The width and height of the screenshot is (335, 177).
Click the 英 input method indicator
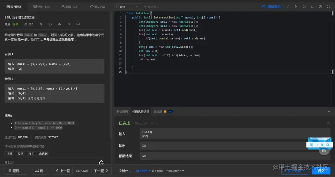pyautogui.click(x=311, y=145)
